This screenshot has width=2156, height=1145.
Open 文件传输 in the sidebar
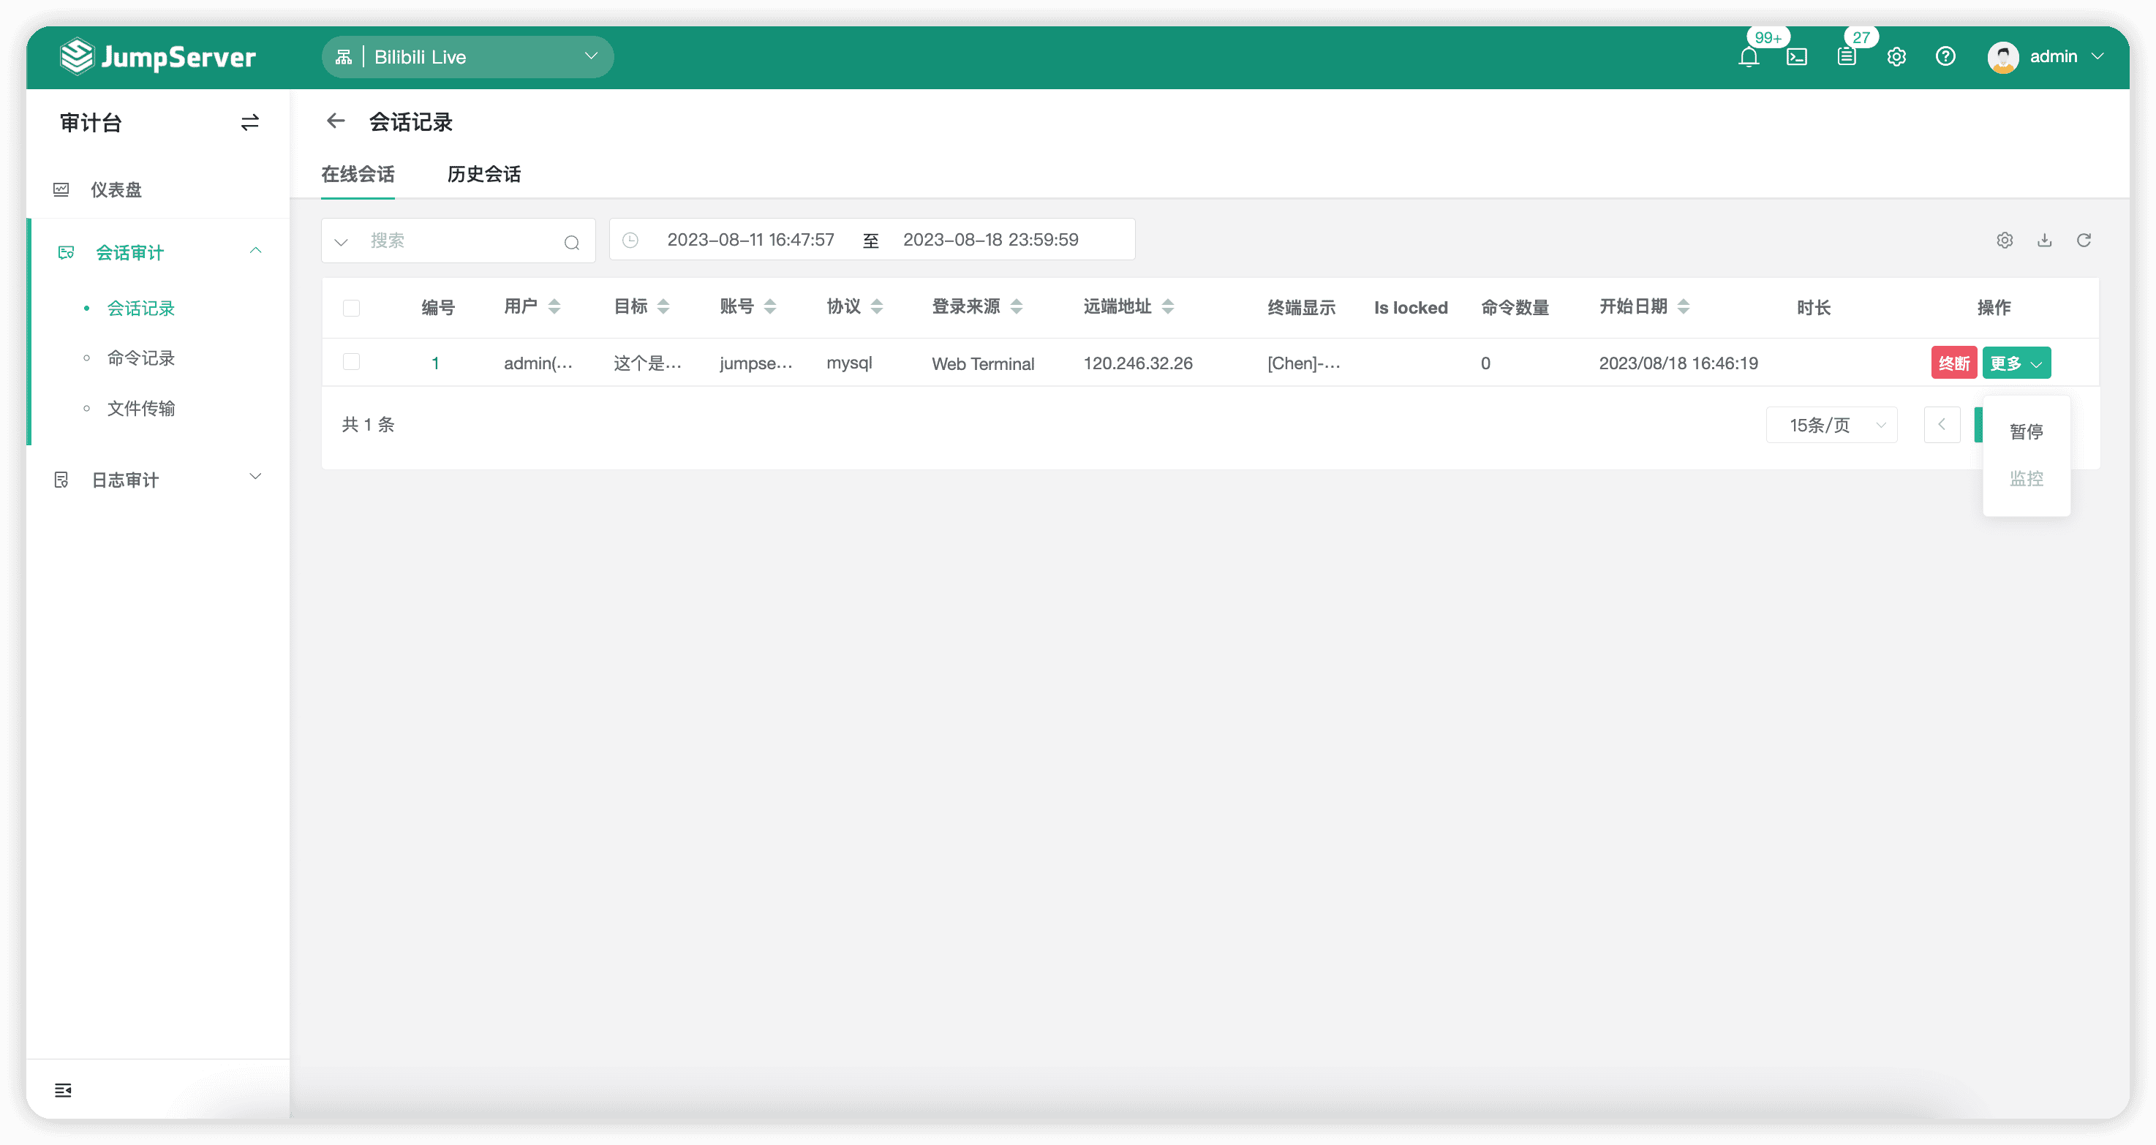pyautogui.click(x=140, y=409)
